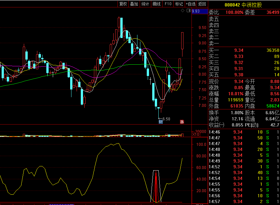Click the 标记 mark button
The width and height of the screenshot is (280, 205).
pos(179,4)
